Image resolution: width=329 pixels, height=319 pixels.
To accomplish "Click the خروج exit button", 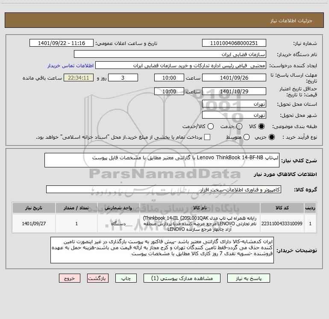I will coord(70,278).
